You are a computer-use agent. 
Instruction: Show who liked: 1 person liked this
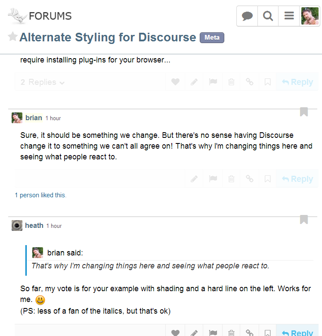click(x=40, y=195)
